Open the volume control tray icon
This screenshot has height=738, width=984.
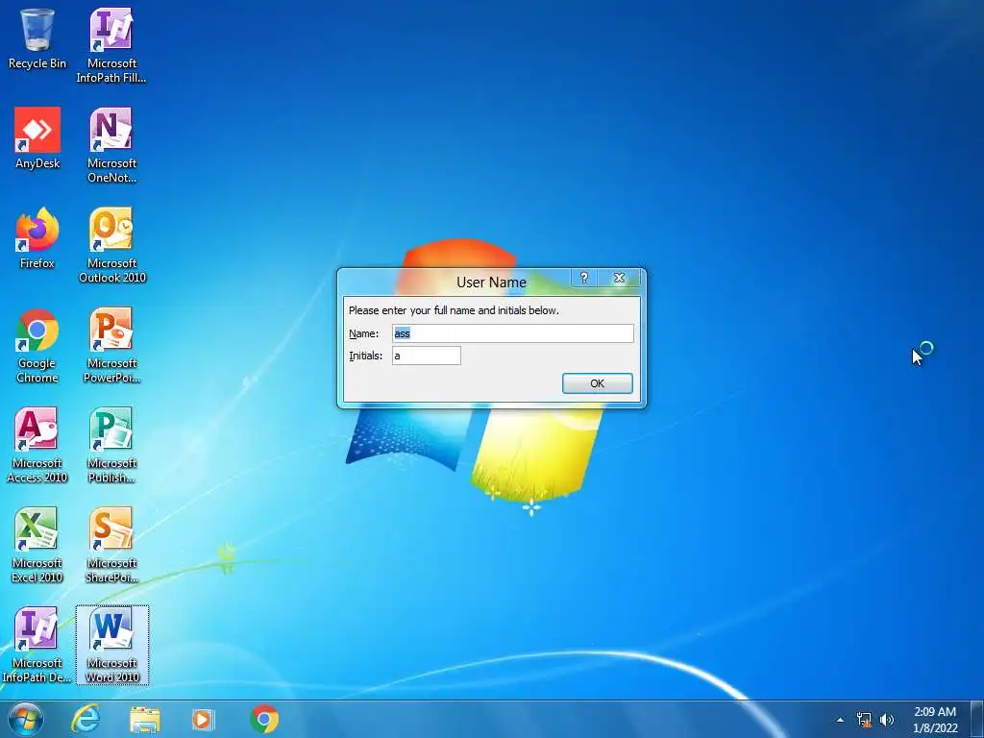pyautogui.click(x=887, y=720)
